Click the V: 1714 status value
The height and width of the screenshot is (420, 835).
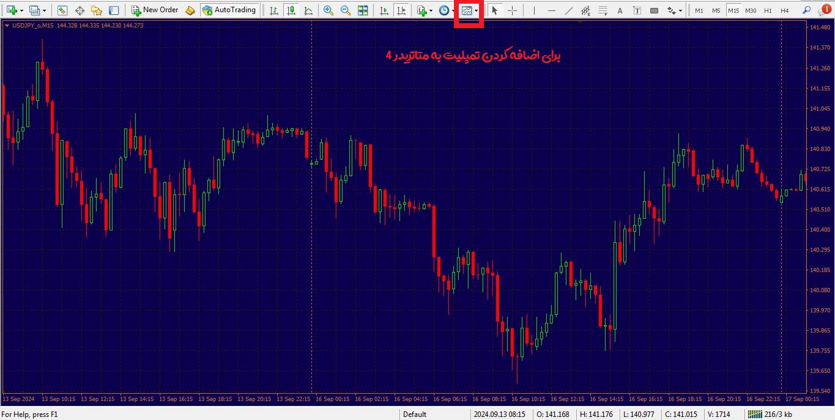[x=719, y=414]
